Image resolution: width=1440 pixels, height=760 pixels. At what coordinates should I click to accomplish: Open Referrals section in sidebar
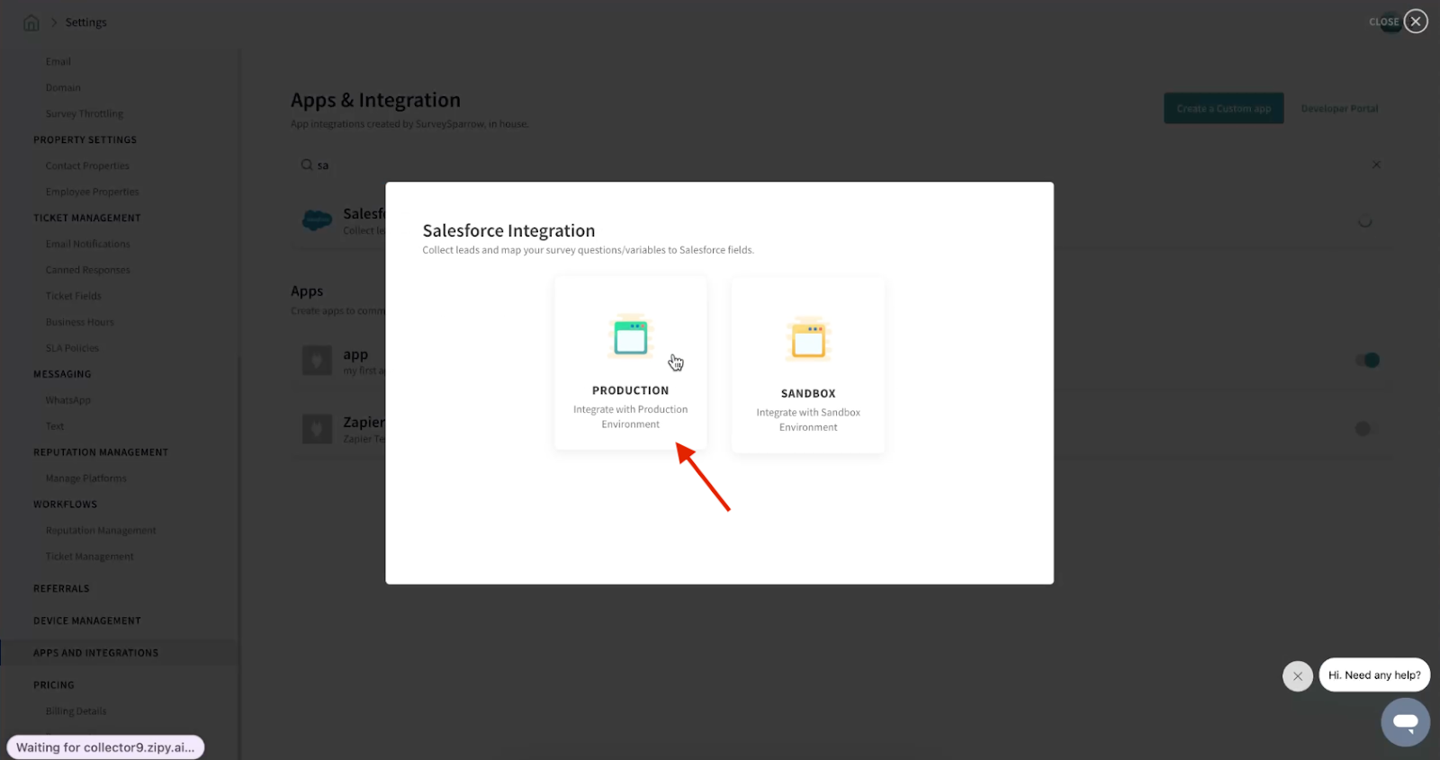[61, 589]
